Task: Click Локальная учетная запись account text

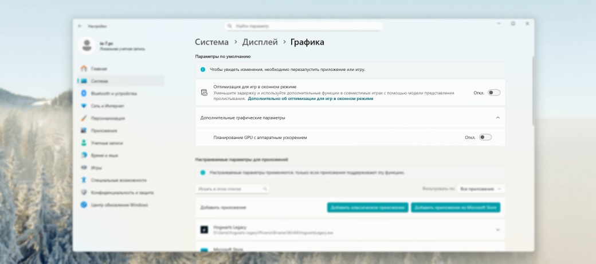Action: coord(123,49)
